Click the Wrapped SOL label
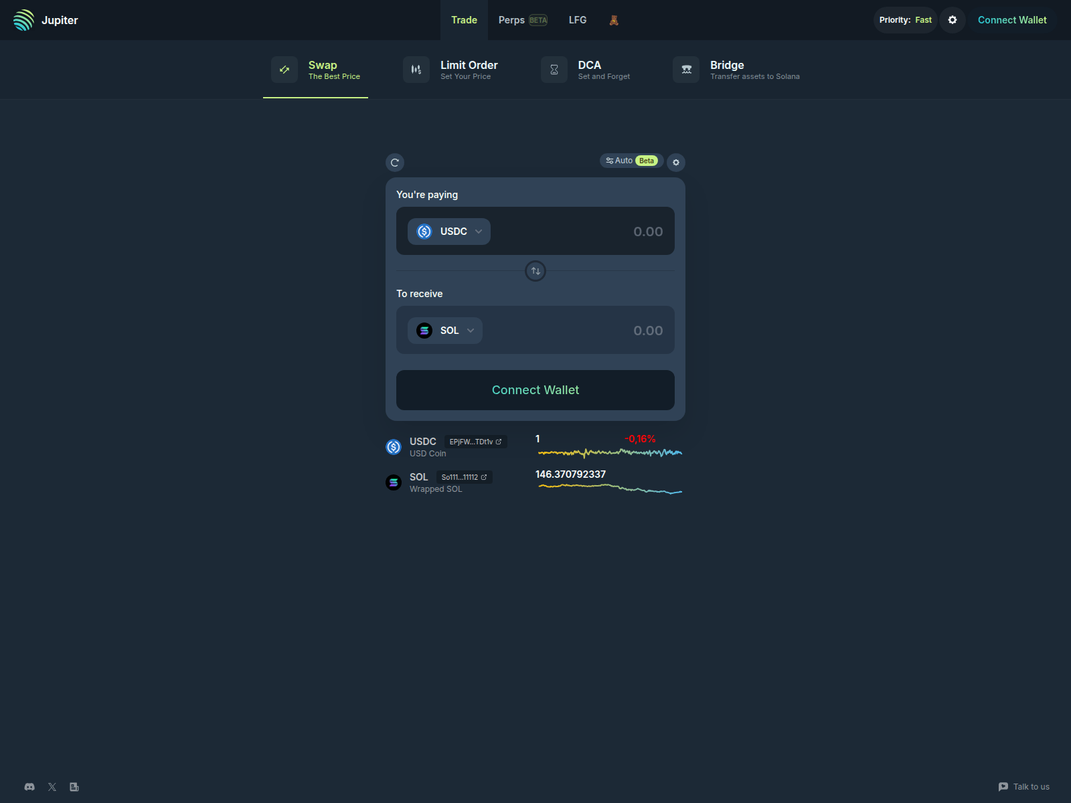This screenshot has width=1071, height=803. point(436,489)
